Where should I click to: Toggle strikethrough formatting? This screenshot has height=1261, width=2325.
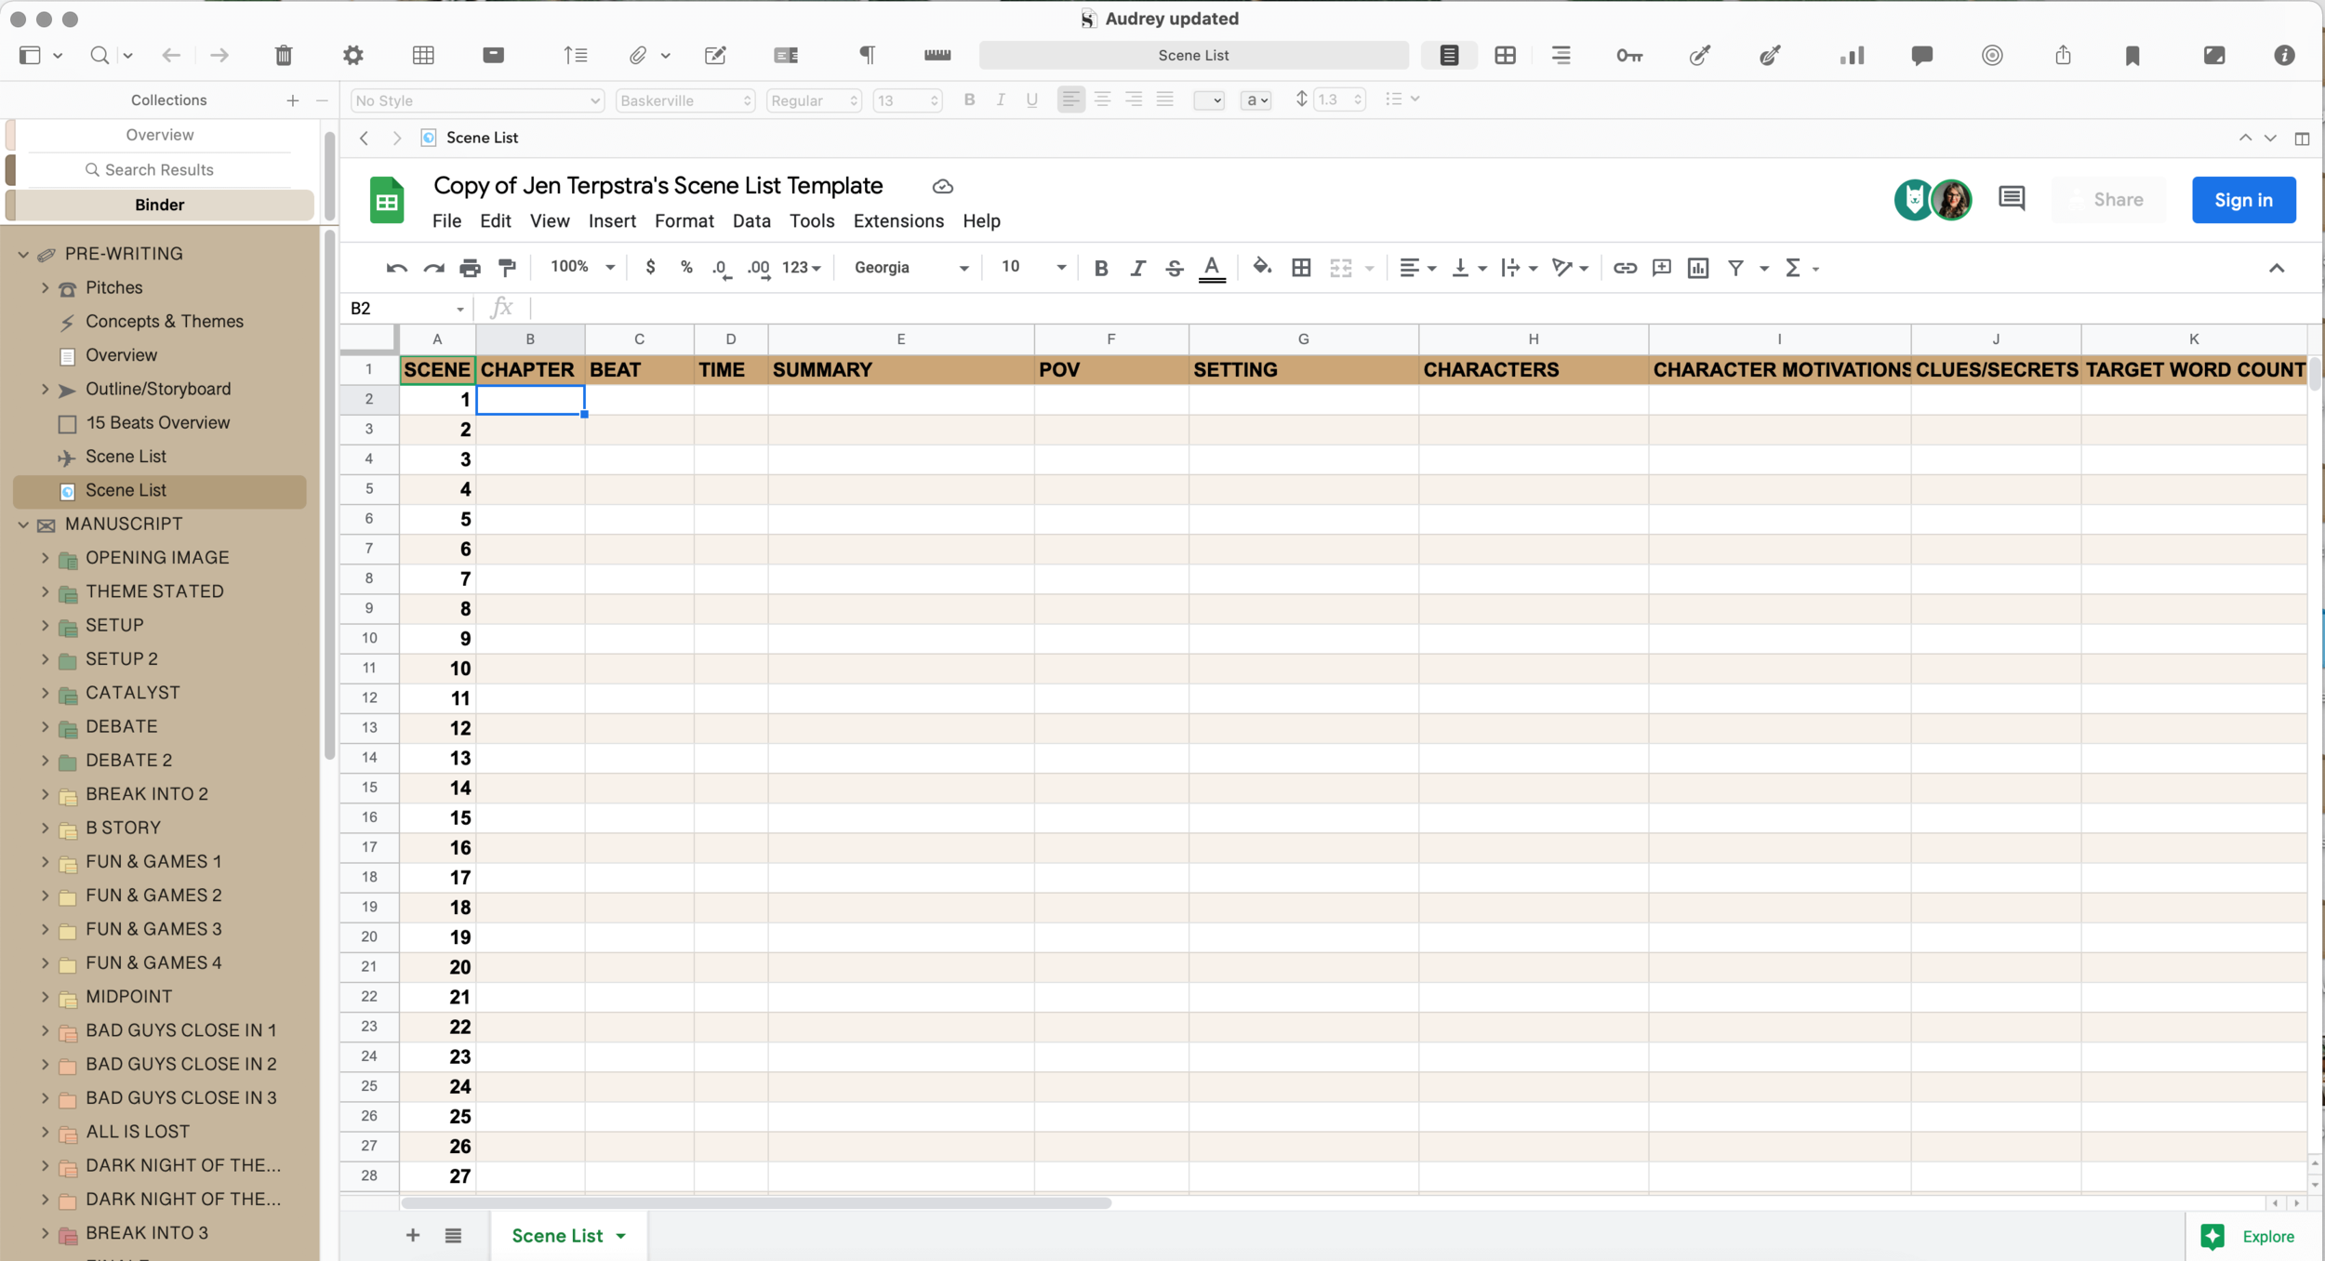click(1174, 268)
